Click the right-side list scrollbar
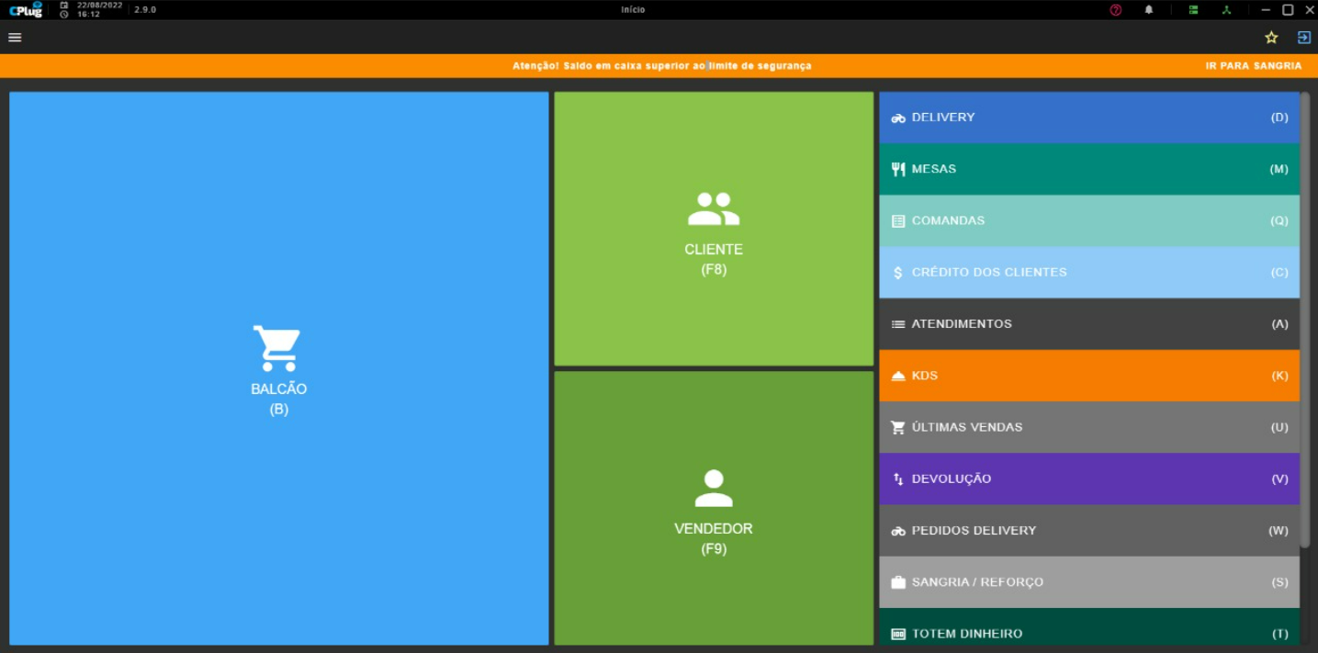Image resolution: width=1318 pixels, height=653 pixels. [1305, 320]
